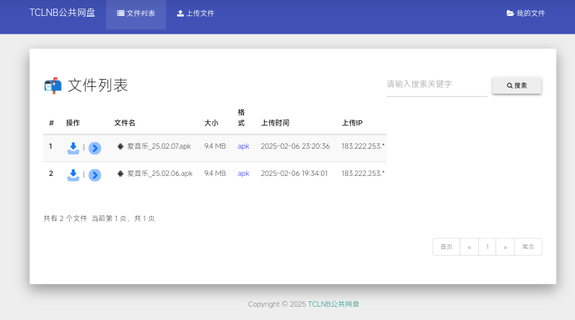
Task: Click the Android icon beside 爱音乐_25.02.06.apk
Action: (120, 173)
